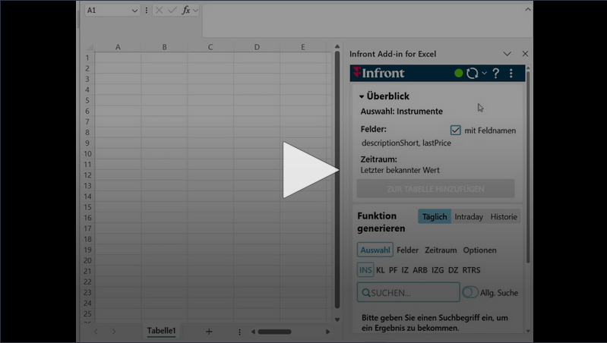Click the Enter checkmark formula bar icon
Screen dimensions: 607x343
coord(172,11)
